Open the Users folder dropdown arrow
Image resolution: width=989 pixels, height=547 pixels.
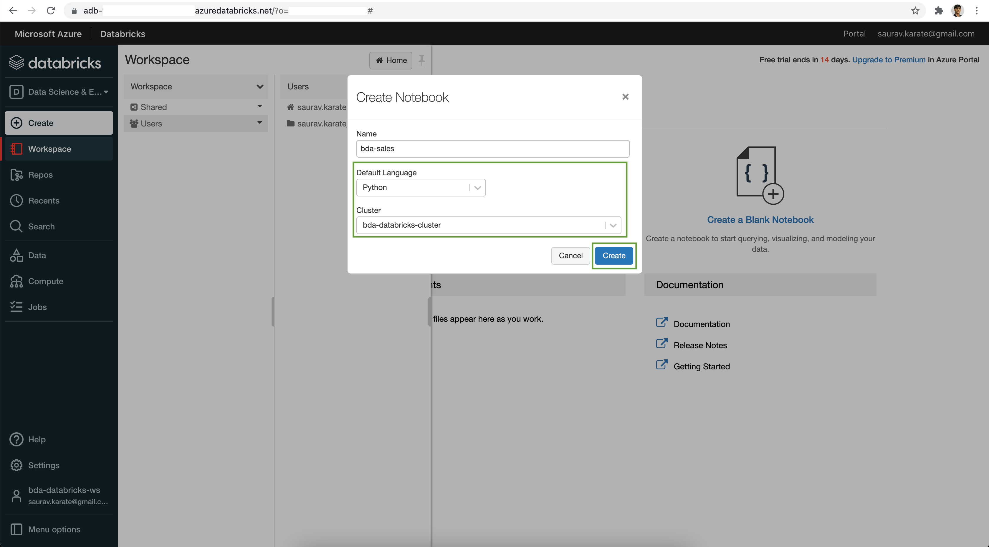point(259,123)
